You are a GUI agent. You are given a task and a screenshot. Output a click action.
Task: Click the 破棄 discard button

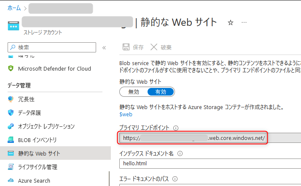pos(161,47)
